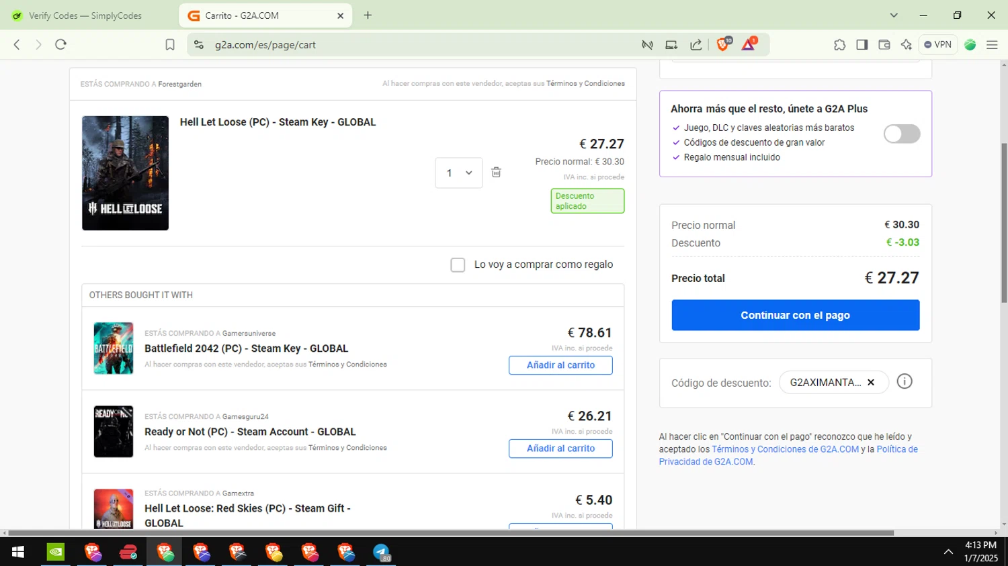Click the Gamesguru24 seller name
Viewport: 1008px width, 566px height.
tap(245, 416)
